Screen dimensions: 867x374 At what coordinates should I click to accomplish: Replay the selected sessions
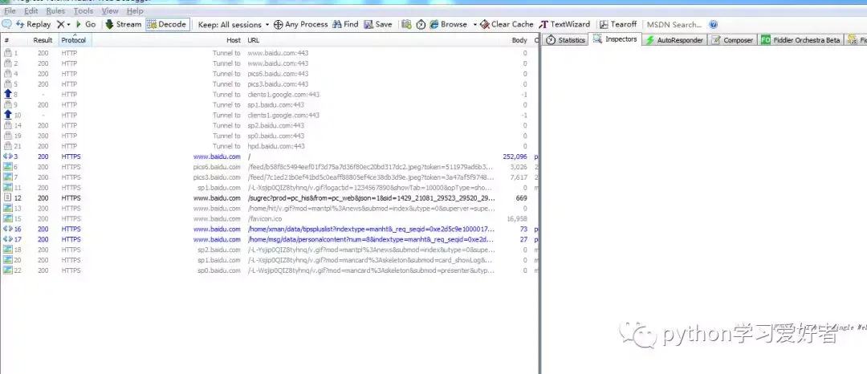click(33, 24)
